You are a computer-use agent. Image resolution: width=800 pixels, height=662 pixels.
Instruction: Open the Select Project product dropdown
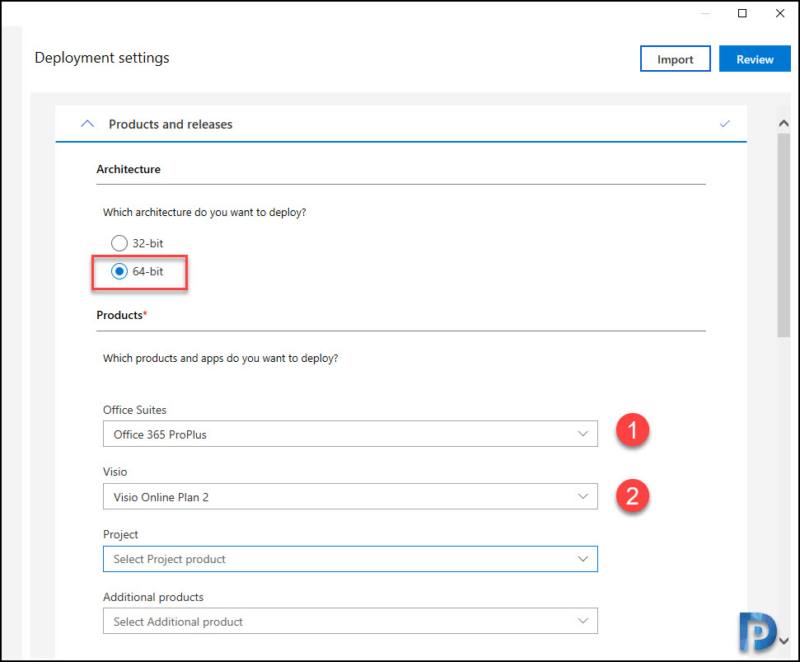click(350, 559)
